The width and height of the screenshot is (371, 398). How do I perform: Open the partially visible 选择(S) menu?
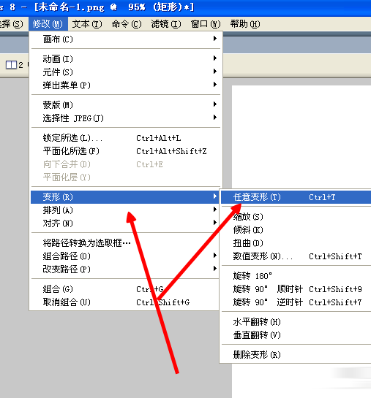point(12,24)
